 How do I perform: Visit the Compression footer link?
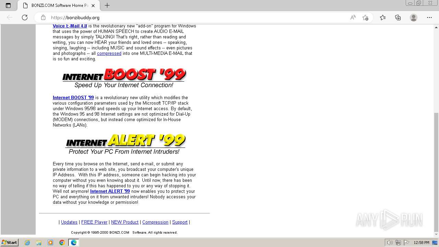tap(155, 222)
